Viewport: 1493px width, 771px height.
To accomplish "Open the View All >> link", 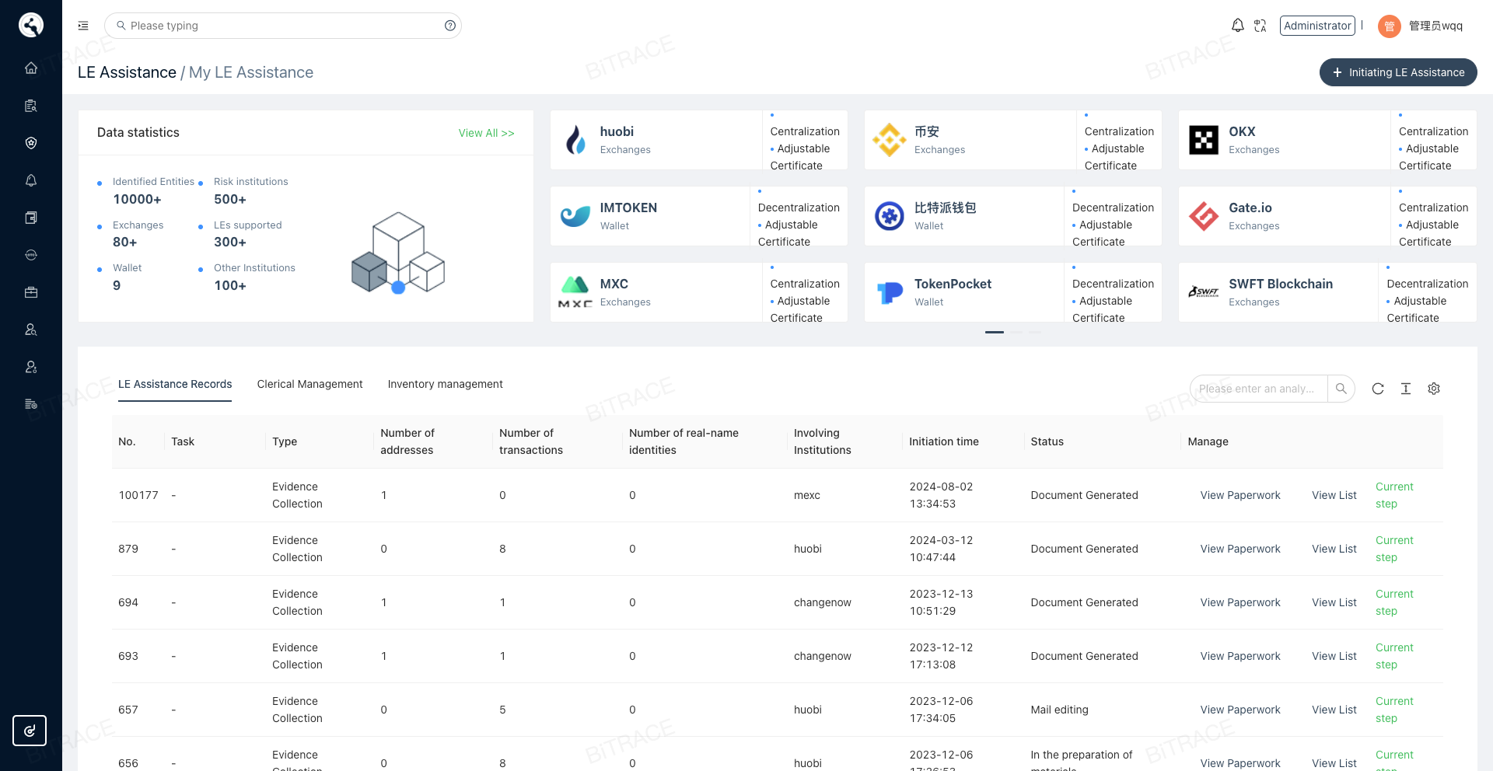I will click(x=486, y=133).
